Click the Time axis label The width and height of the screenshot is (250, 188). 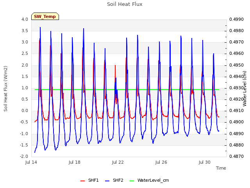tap(221, 168)
